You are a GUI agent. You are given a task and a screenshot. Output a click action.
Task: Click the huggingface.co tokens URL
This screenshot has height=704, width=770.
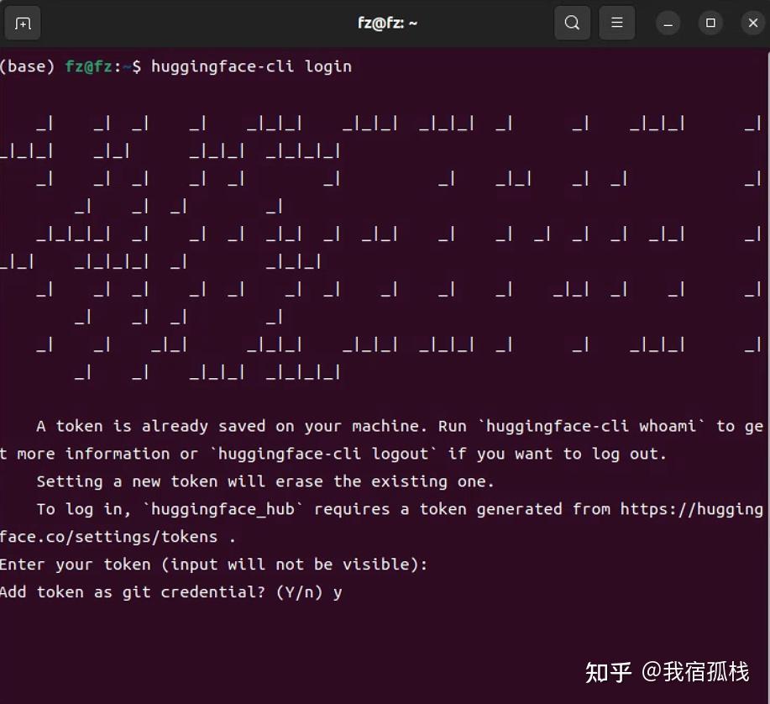click(x=105, y=536)
